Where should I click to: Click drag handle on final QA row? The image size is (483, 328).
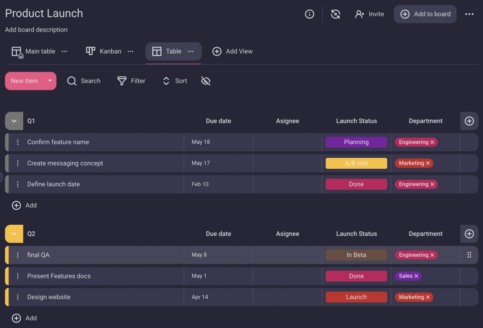(469, 255)
